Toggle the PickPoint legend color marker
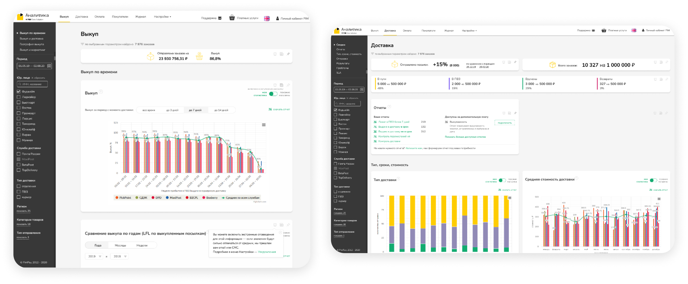 coord(117,198)
